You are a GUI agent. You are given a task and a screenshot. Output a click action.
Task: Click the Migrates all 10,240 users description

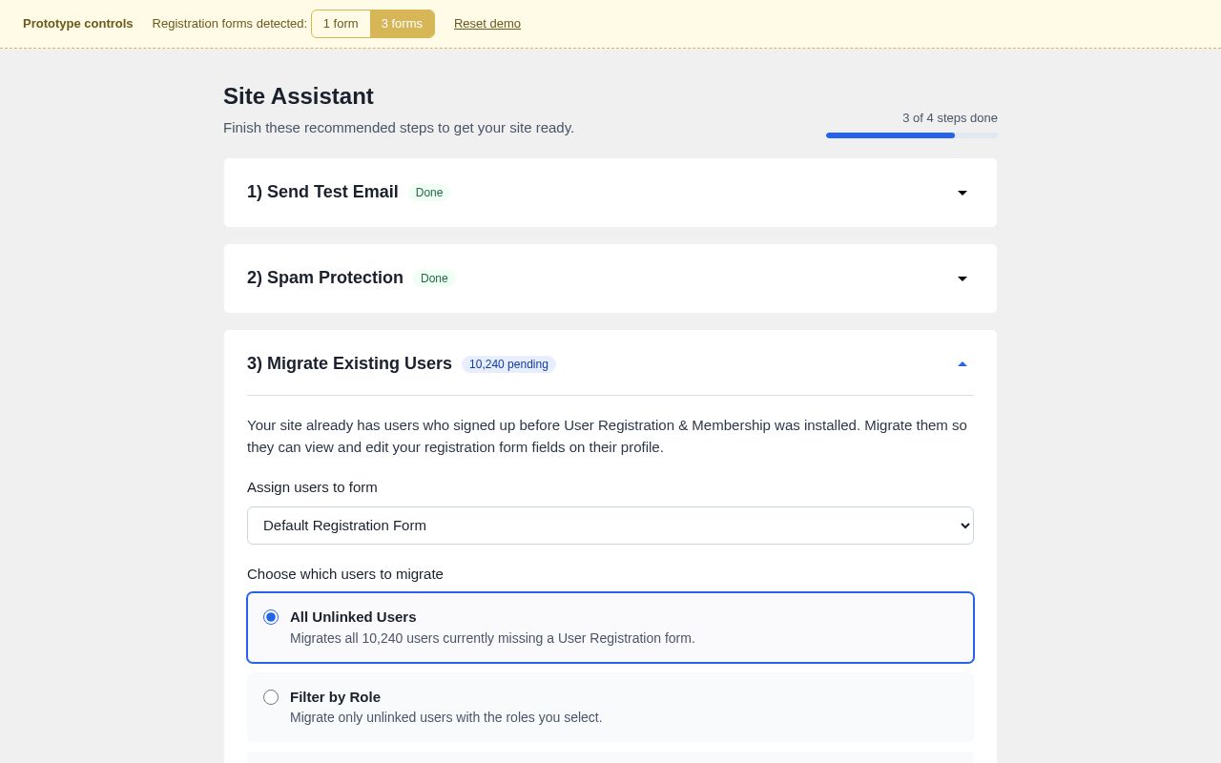(492, 638)
